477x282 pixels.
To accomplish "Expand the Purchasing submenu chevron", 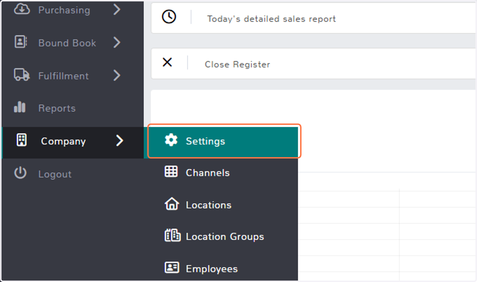I will tap(117, 10).
